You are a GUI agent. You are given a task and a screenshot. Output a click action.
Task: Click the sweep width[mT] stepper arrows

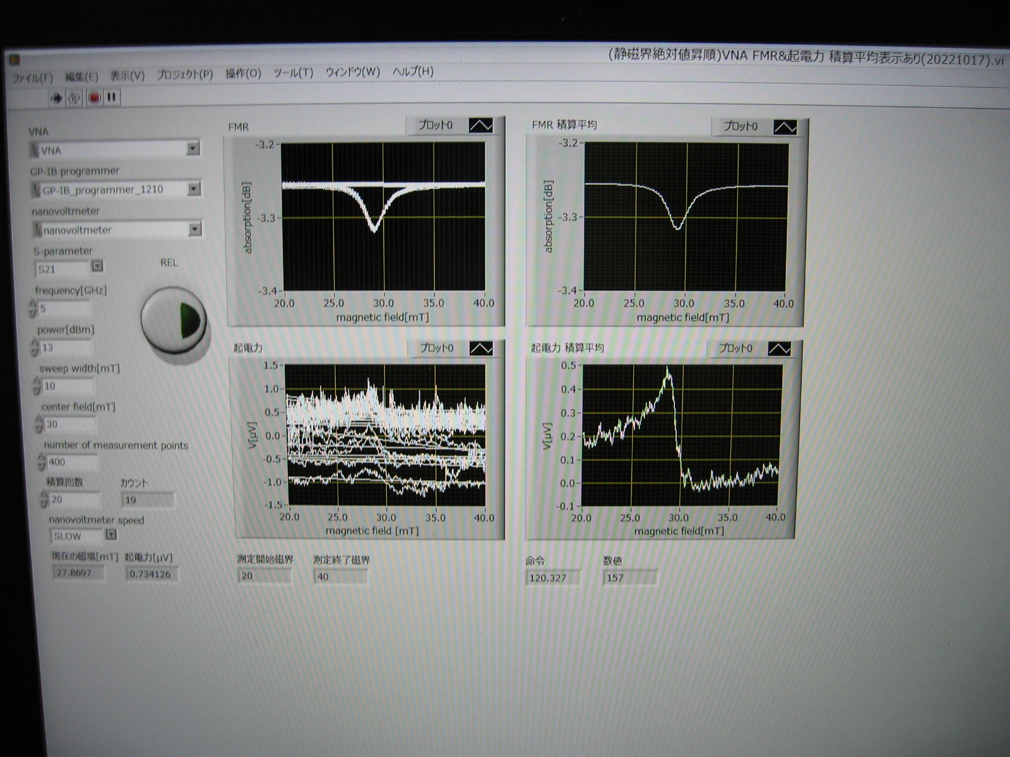(37, 385)
